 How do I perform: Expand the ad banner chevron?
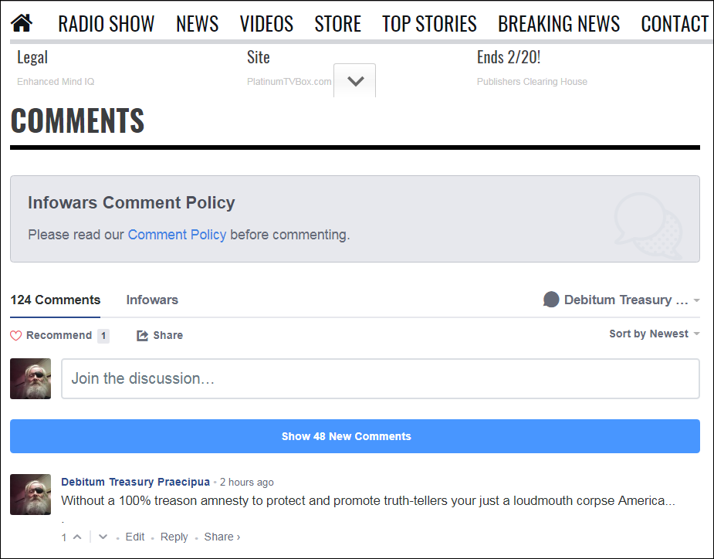point(355,81)
